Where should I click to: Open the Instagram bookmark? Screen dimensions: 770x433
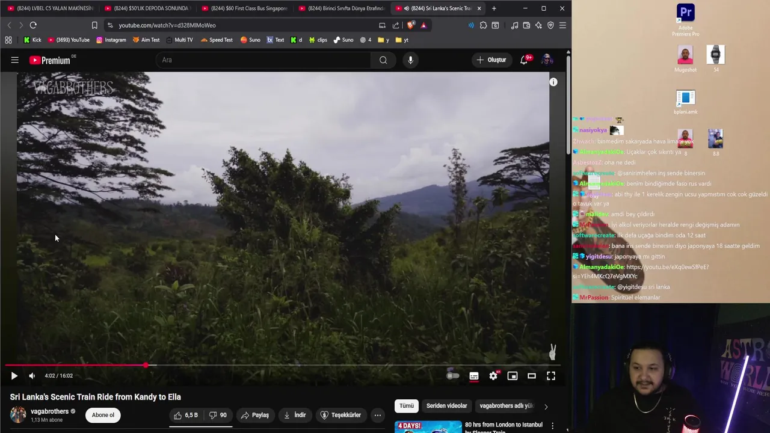(x=111, y=40)
